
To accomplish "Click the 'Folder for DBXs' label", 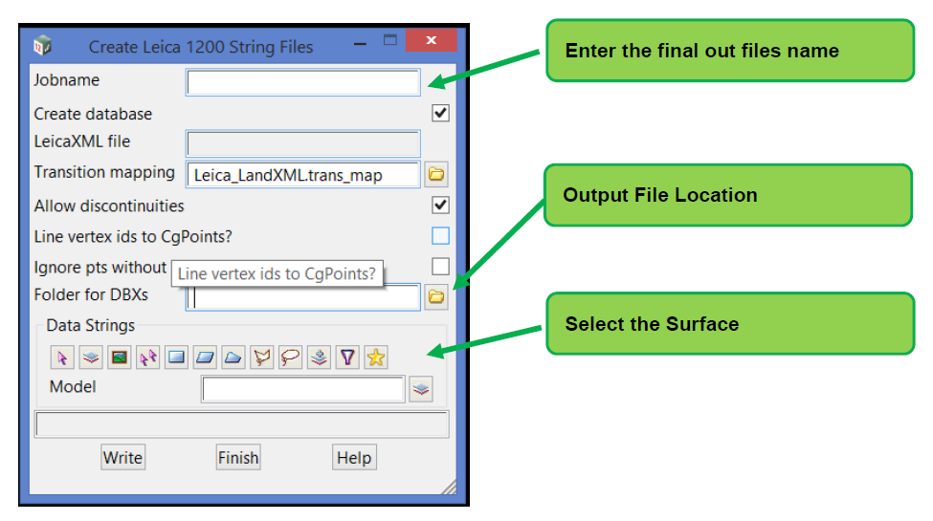I will coord(91,295).
